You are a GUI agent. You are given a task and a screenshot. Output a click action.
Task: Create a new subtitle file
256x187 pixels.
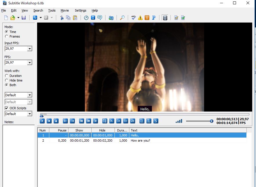pos(6,18)
